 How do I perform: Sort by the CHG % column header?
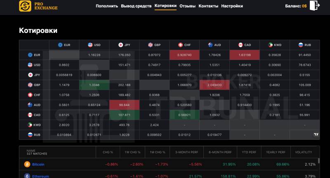click(x=108, y=152)
